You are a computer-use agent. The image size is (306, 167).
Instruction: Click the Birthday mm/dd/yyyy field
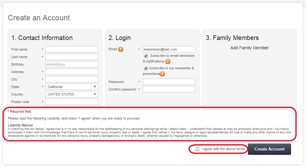(72, 64)
